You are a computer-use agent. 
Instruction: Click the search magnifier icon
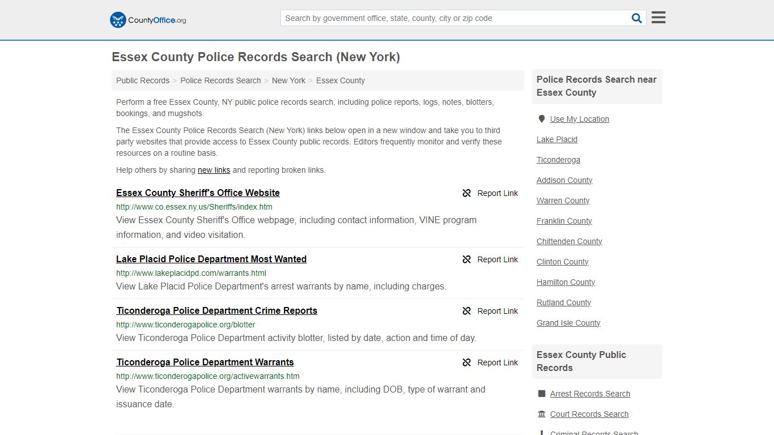coord(637,18)
